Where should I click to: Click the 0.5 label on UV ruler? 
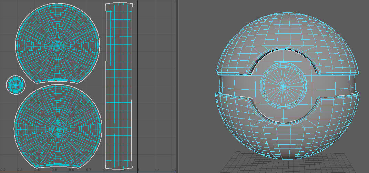(54, 170)
